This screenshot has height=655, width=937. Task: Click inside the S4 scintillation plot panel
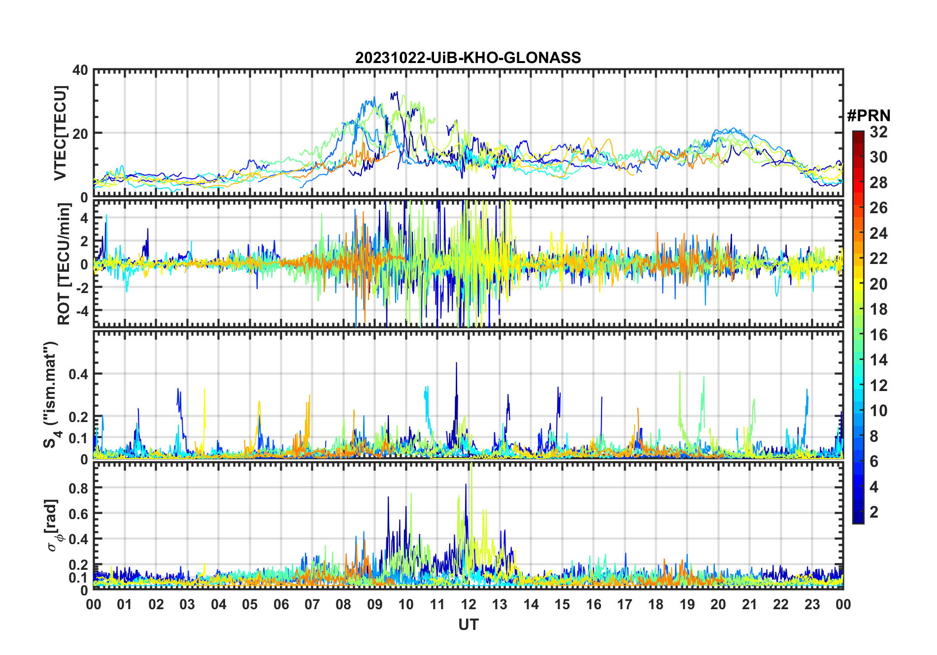(468, 395)
